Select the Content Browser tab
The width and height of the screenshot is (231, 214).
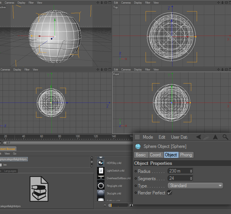8,149
